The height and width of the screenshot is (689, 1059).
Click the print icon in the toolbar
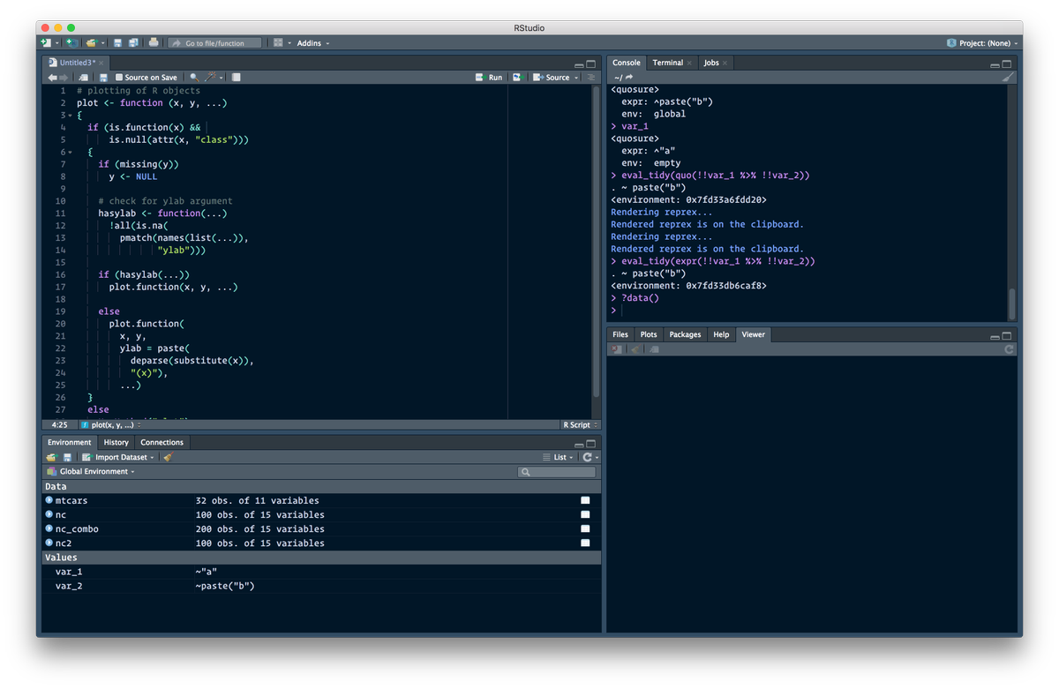click(x=152, y=42)
